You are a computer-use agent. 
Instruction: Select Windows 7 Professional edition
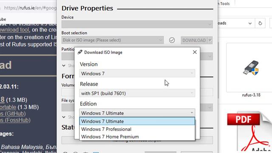(x=137, y=129)
